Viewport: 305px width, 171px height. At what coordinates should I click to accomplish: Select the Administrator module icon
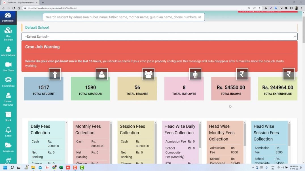pos(8,51)
